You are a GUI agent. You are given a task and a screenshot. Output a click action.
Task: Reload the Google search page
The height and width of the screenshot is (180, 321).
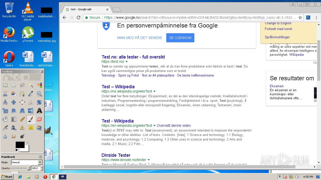[78, 17]
